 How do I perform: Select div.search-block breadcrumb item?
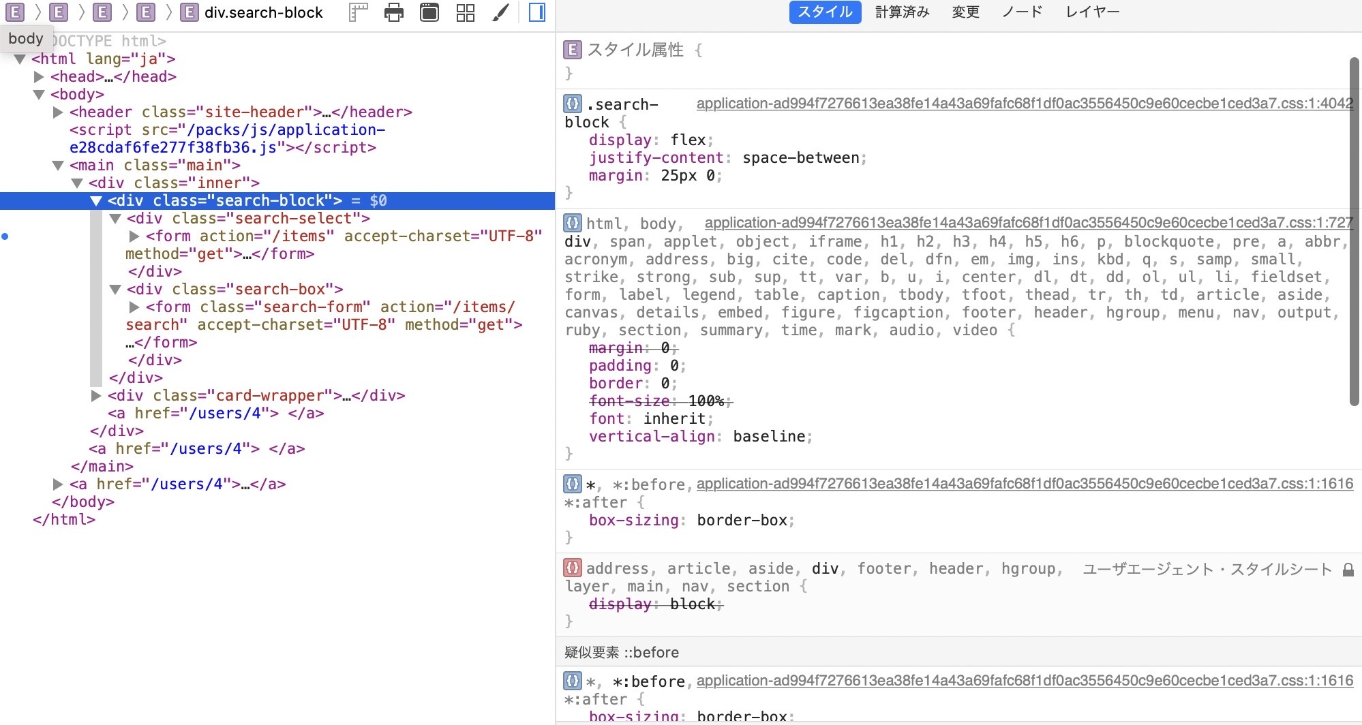(x=252, y=12)
